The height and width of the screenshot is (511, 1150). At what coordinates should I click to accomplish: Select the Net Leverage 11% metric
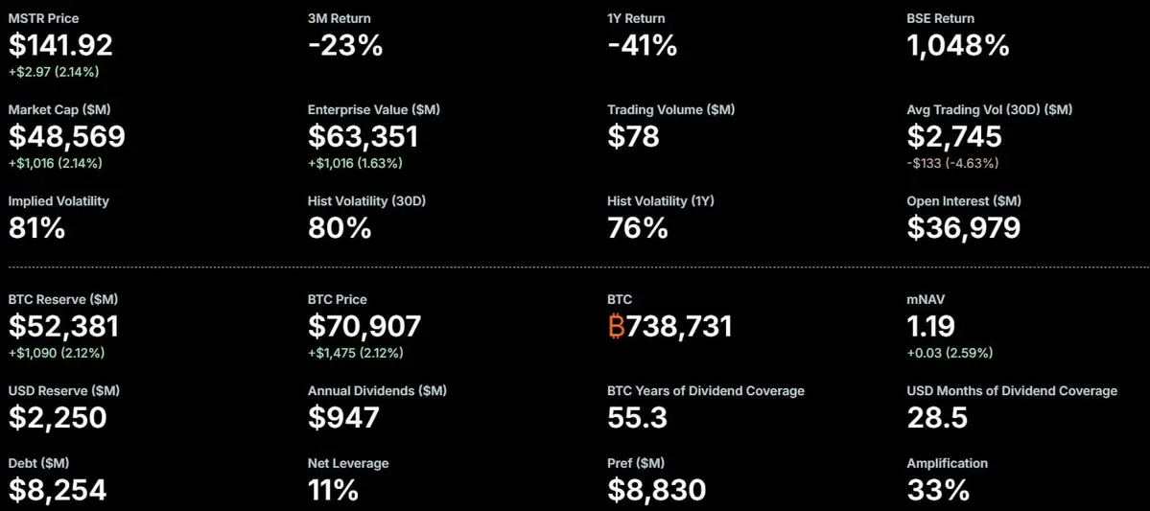[x=348, y=478]
